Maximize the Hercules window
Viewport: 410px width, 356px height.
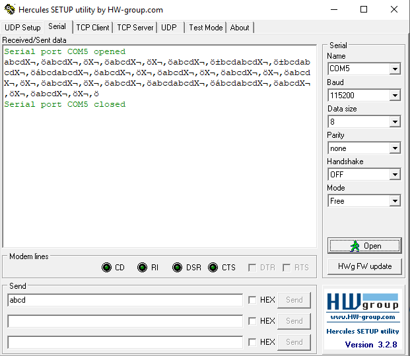tap(364, 10)
